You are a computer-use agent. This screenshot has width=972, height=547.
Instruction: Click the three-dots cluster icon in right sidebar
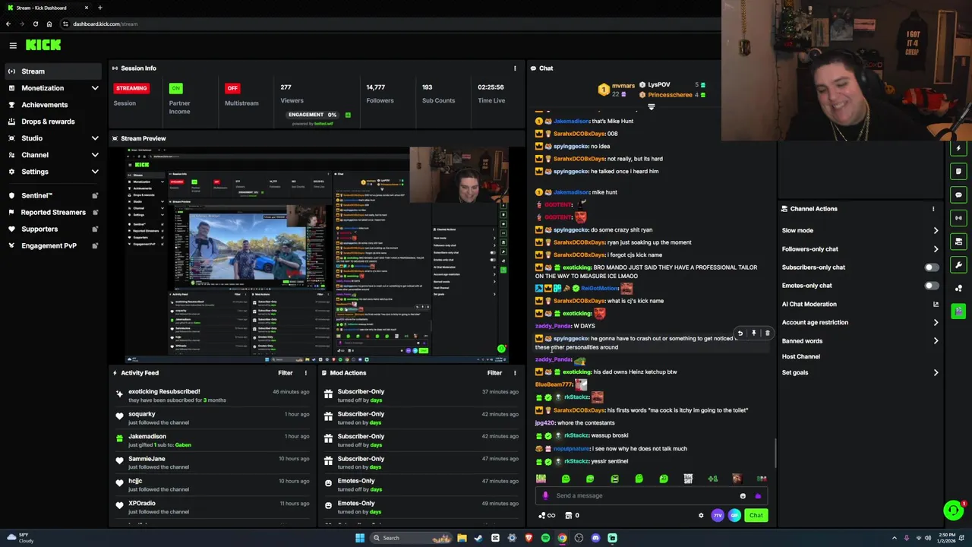point(958,288)
